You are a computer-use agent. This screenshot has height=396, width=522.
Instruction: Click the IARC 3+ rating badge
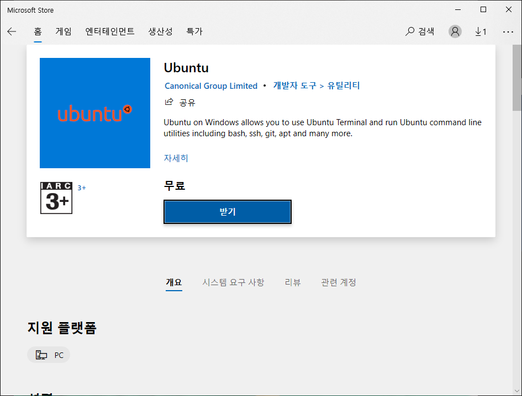coord(56,198)
